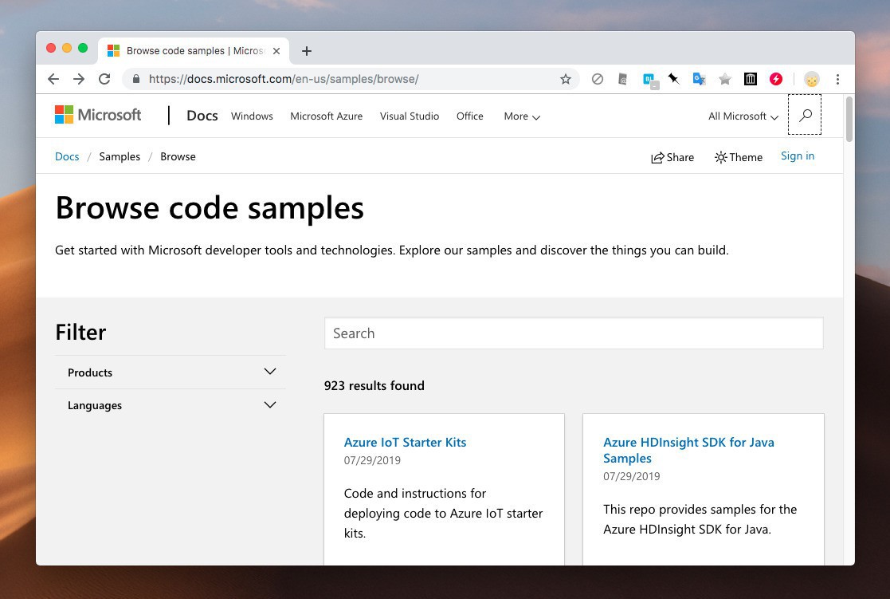This screenshot has height=599, width=890.
Task: Go back to the previous page
Action: [x=53, y=79]
